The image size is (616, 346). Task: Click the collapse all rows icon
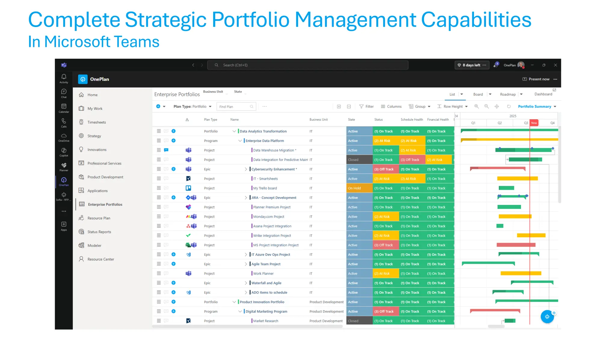point(349,106)
